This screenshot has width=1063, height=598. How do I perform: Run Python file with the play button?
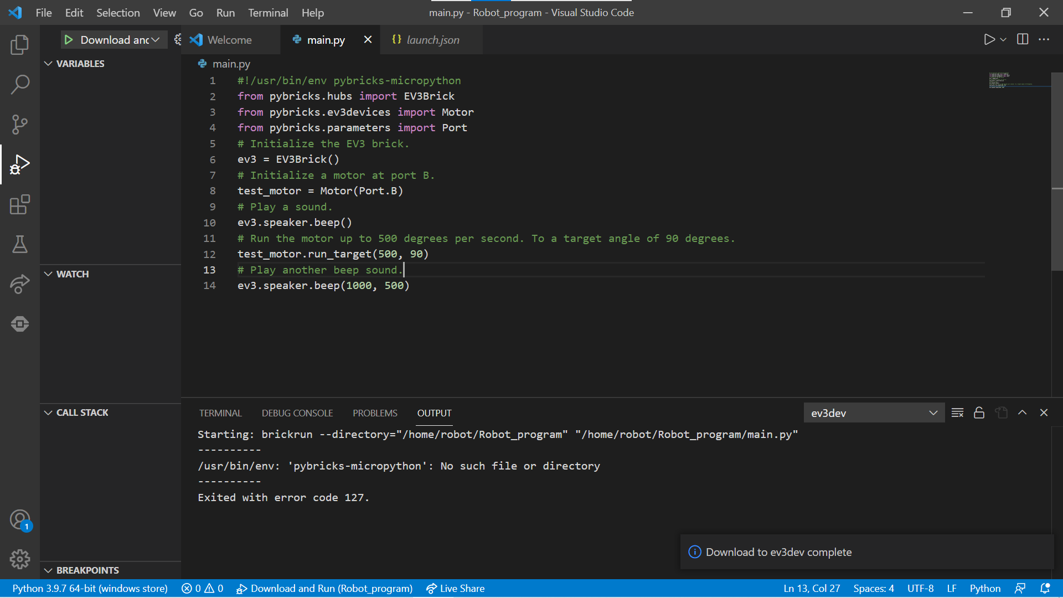pyautogui.click(x=990, y=39)
